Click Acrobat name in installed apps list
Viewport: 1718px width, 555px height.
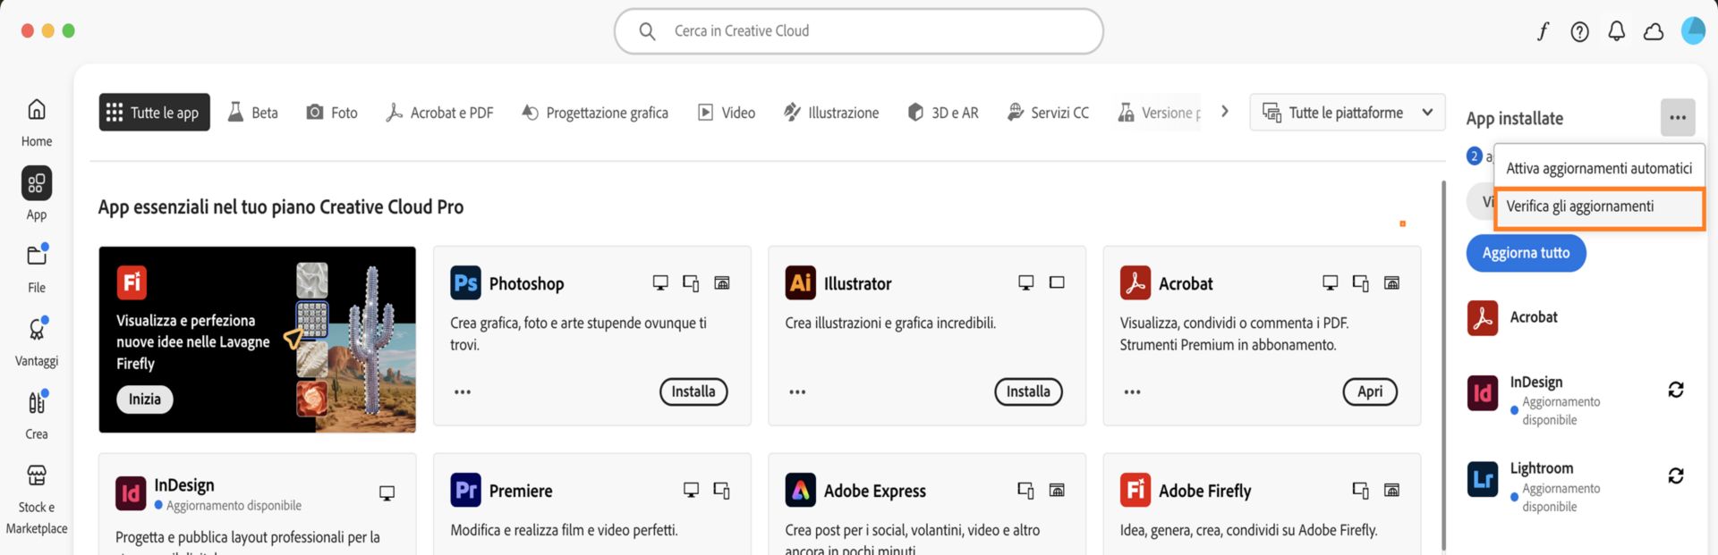click(1534, 317)
